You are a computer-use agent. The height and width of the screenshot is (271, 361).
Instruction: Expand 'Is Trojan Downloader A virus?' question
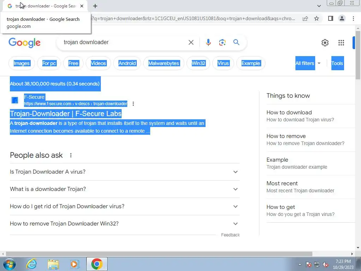point(124,172)
